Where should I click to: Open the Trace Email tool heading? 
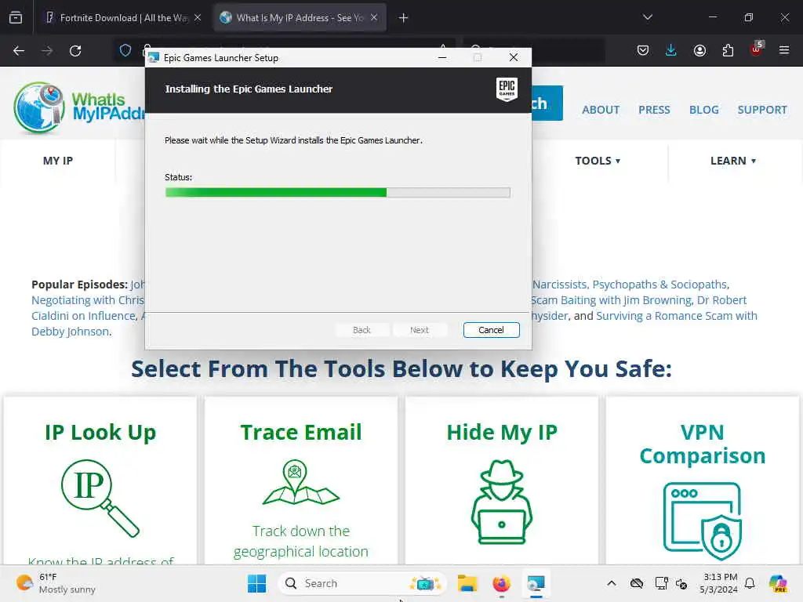point(301,432)
